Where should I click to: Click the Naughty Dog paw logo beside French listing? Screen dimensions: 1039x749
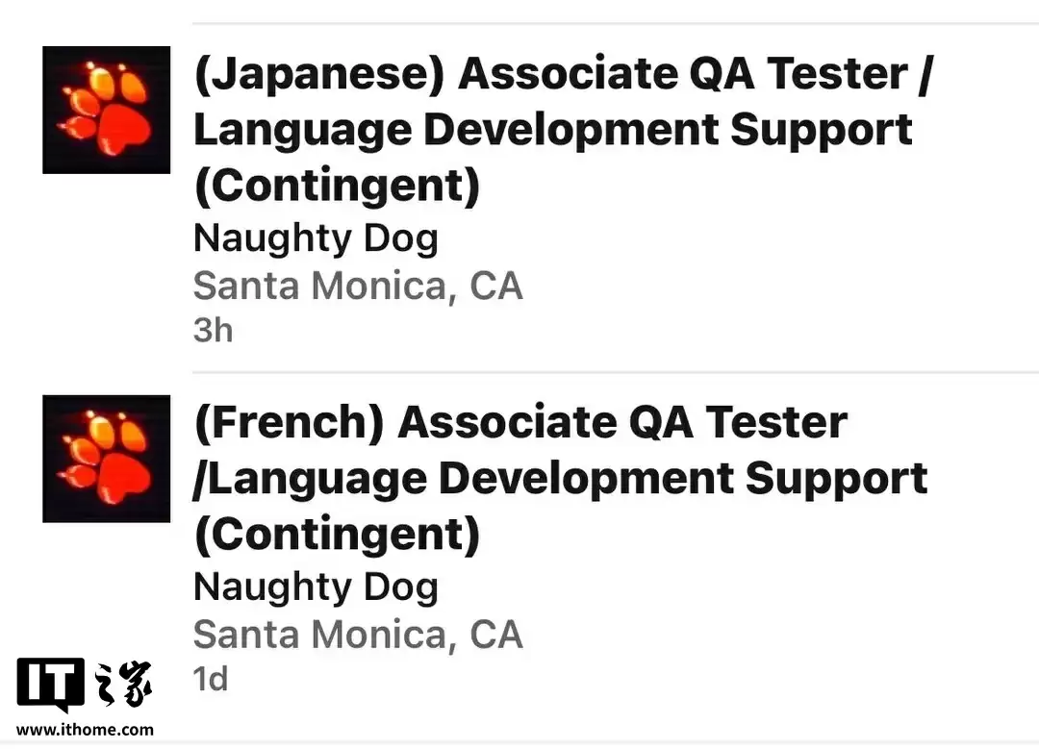tap(106, 459)
